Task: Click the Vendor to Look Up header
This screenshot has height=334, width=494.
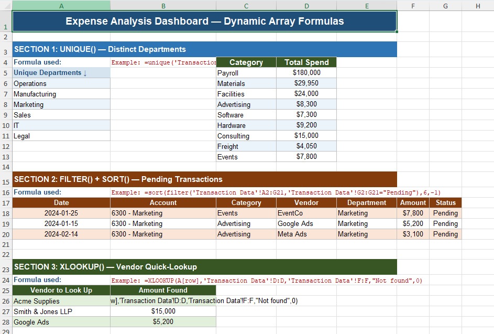Action: pos(61,290)
